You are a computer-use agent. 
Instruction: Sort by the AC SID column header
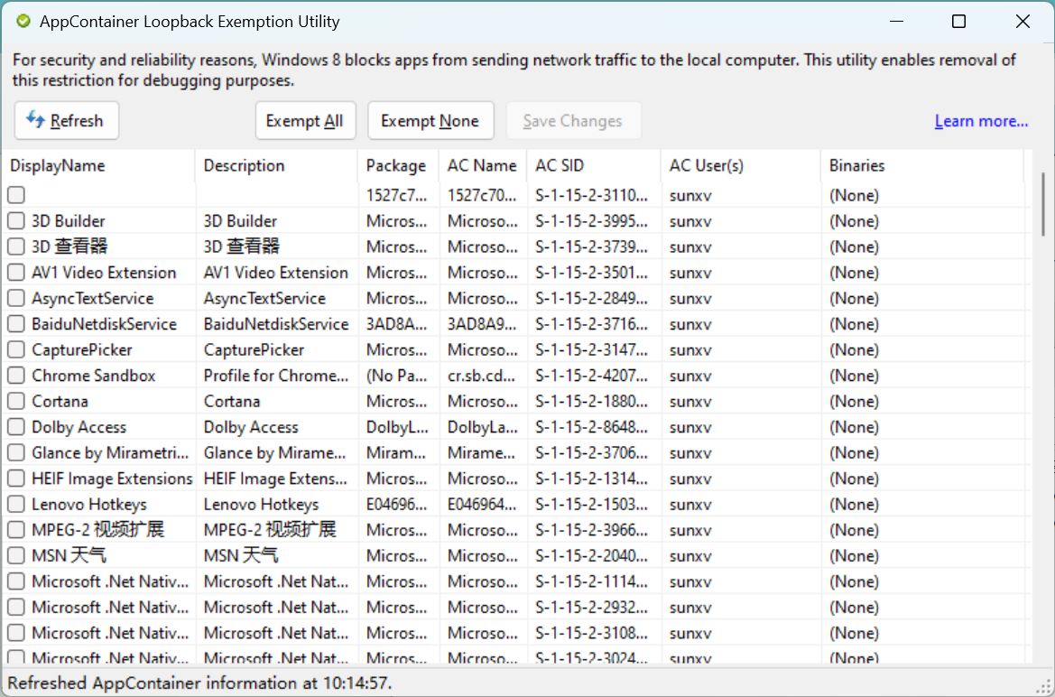[594, 165]
